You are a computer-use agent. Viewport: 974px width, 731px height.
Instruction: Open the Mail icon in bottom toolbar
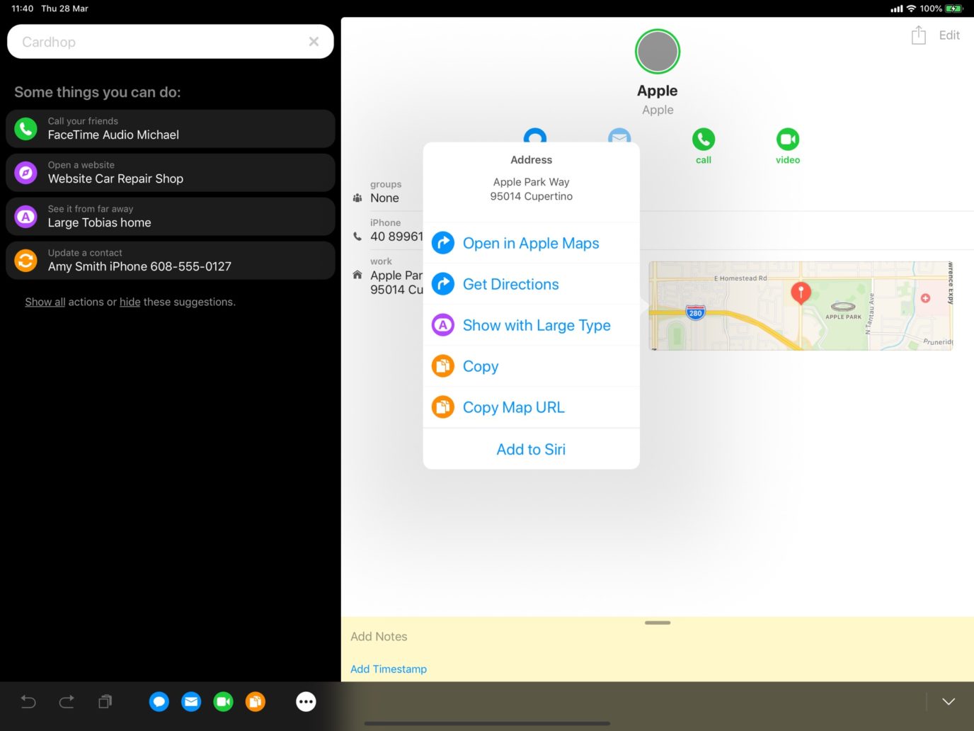pos(191,701)
